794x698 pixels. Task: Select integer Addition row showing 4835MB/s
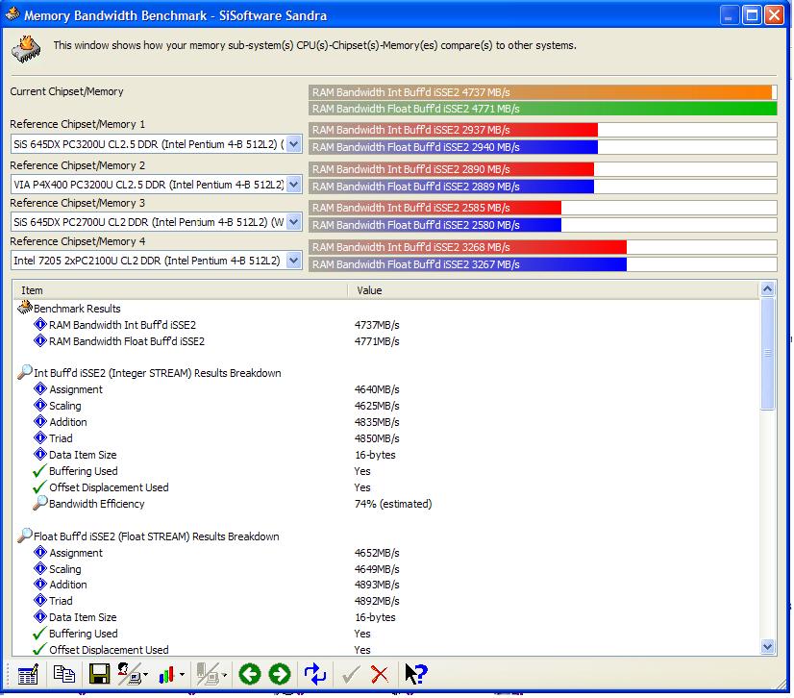tap(385, 422)
